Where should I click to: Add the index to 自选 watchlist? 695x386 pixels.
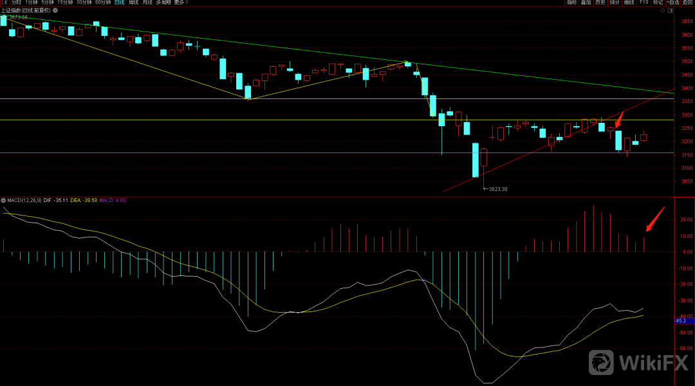coord(672,3)
